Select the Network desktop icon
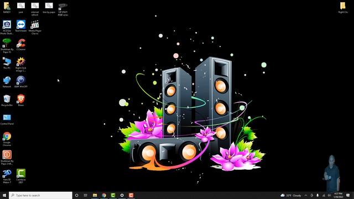354x199 pixels. tap(7, 82)
